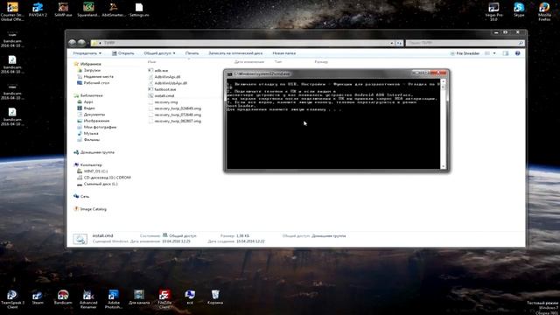
Task: Open the FileZilla Client desktop icon
Action: point(164,299)
